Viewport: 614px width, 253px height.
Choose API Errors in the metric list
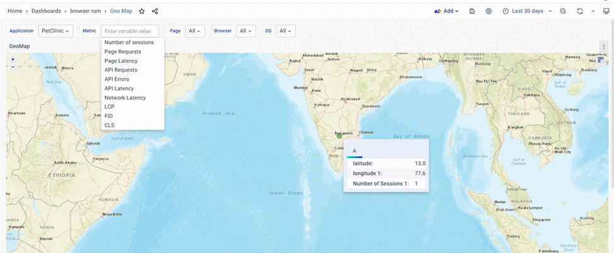[x=117, y=79]
